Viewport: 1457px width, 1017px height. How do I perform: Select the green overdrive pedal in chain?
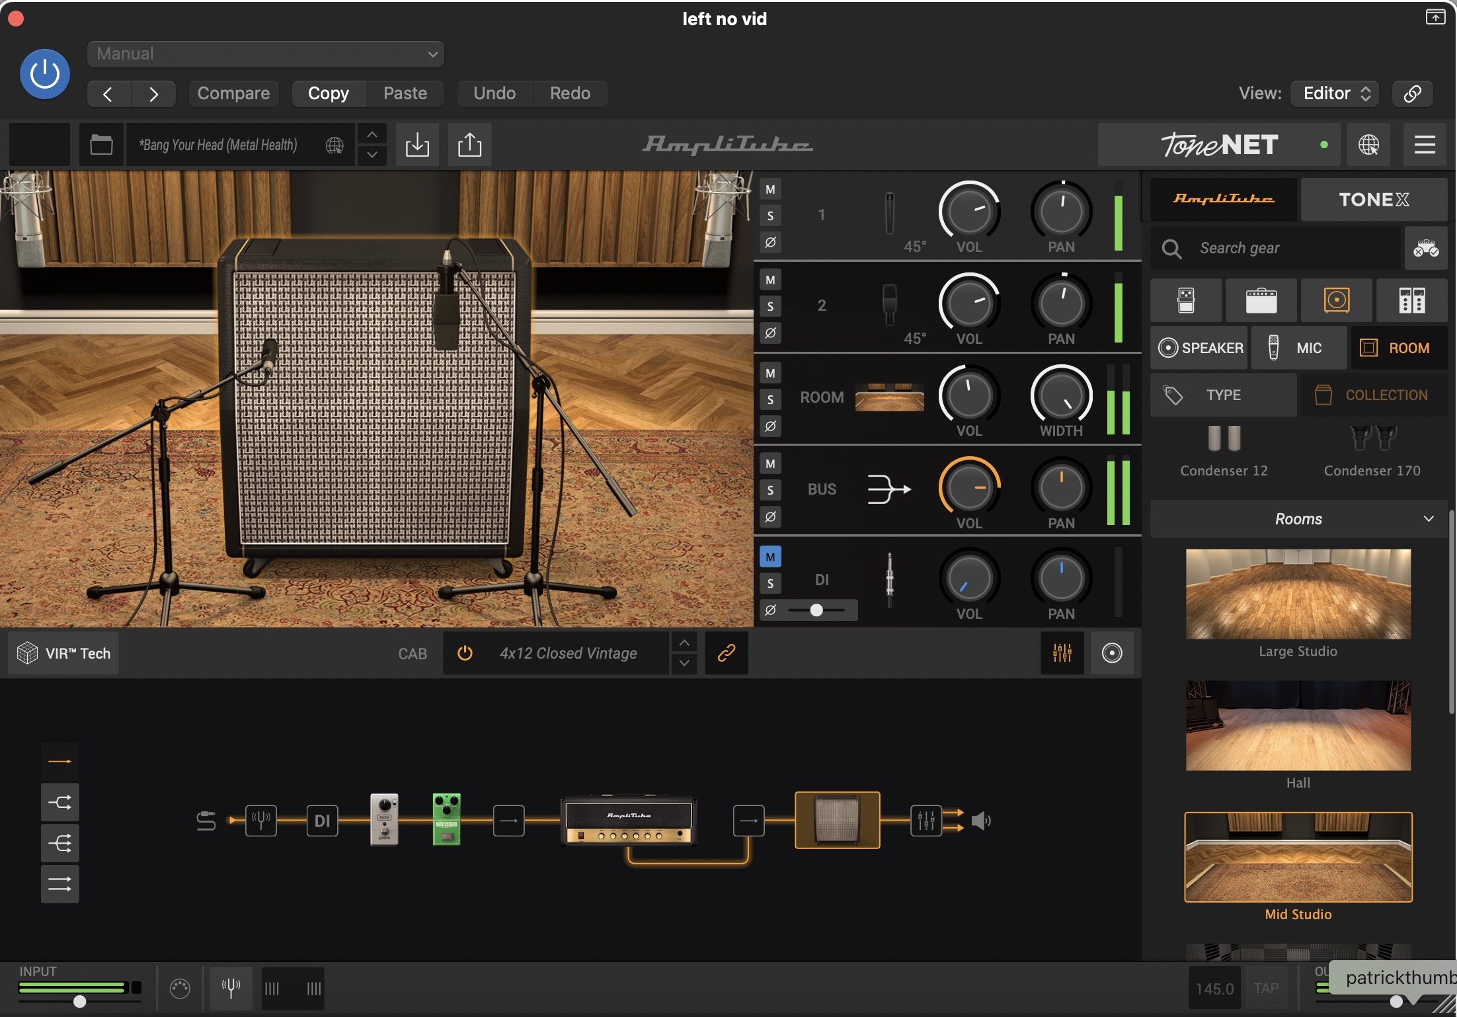446,820
